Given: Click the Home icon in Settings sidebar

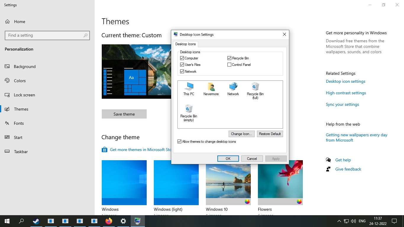Looking at the screenshot, I should 7,22.
